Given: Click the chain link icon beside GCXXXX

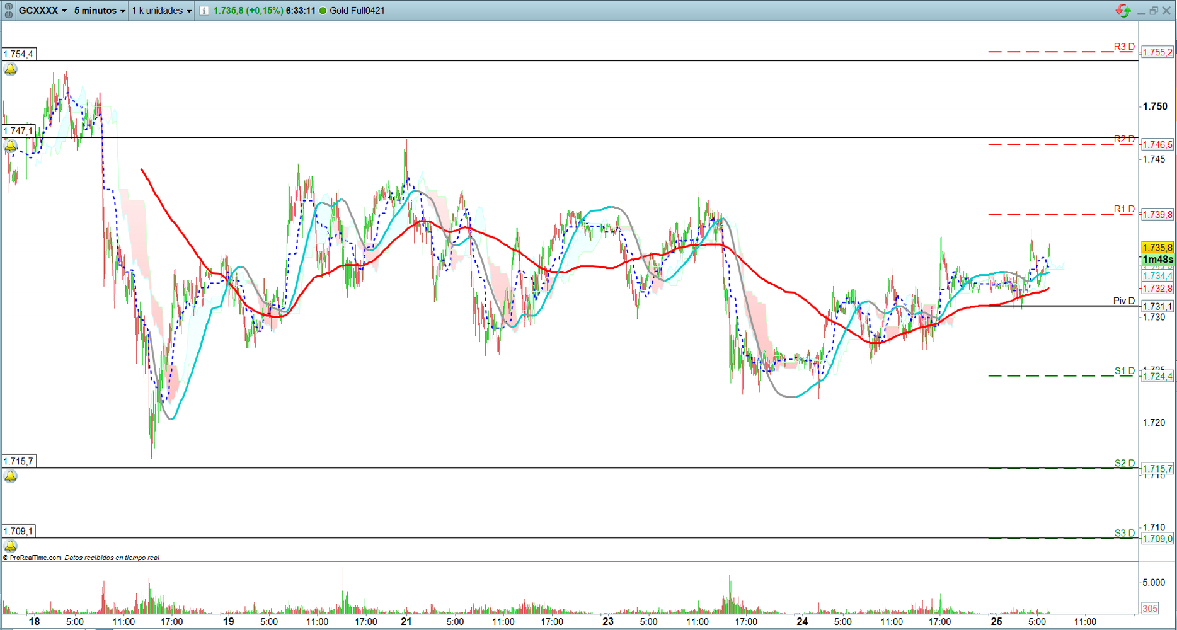Looking at the screenshot, I should click(x=8, y=11).
